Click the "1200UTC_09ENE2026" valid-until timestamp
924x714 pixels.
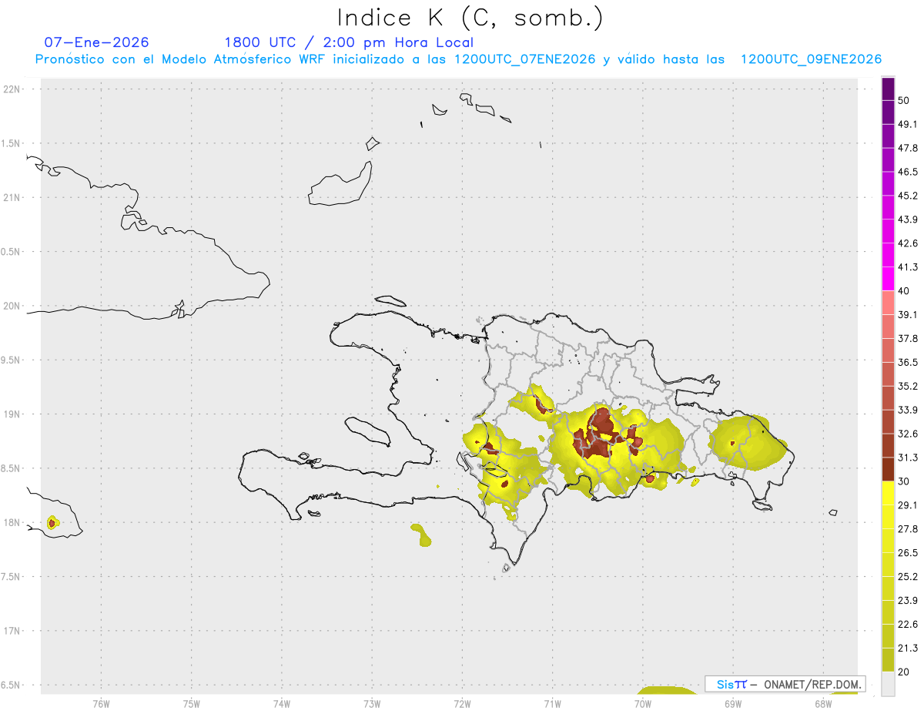click(811, 59)
